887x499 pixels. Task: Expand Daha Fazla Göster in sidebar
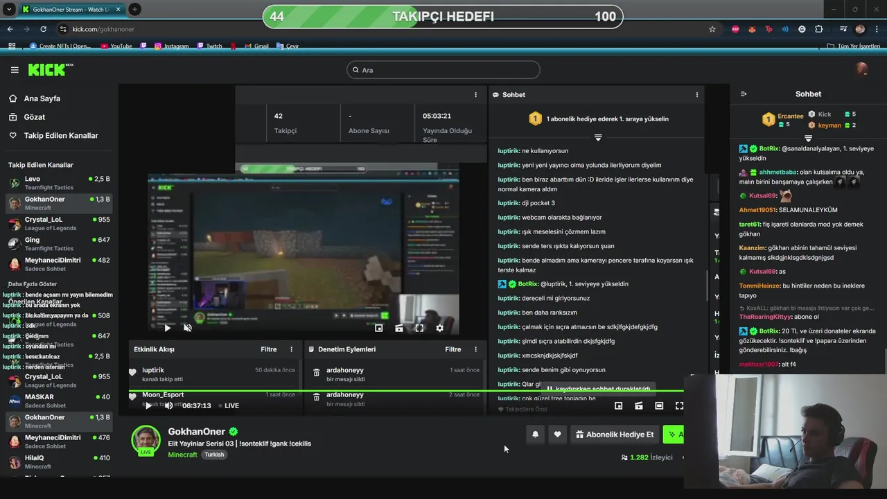coord(33,284)
